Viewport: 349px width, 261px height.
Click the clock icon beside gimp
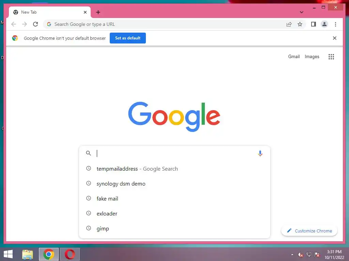[89, 228]
